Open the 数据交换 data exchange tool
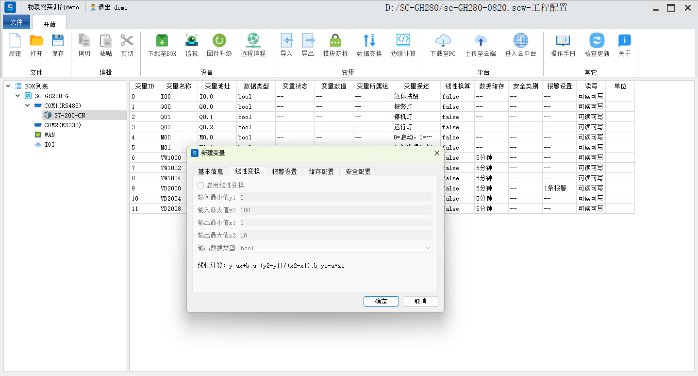 369,41
